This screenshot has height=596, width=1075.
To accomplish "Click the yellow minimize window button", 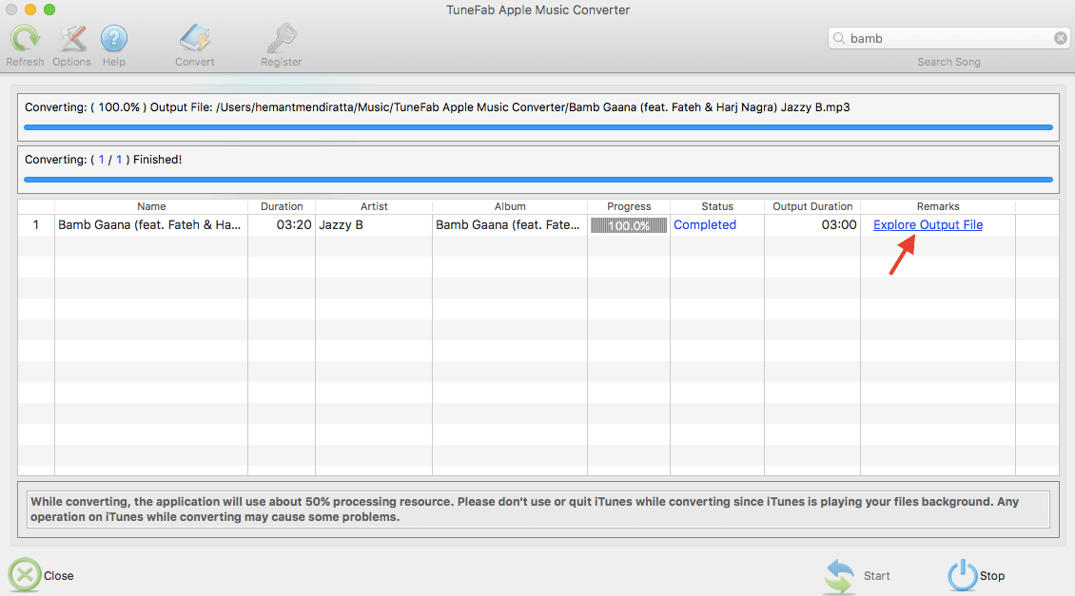I will (x=30, y=10).
